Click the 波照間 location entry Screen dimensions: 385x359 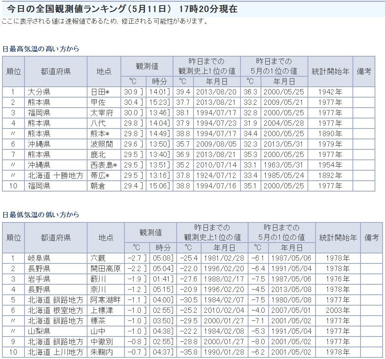click(102, 144)
